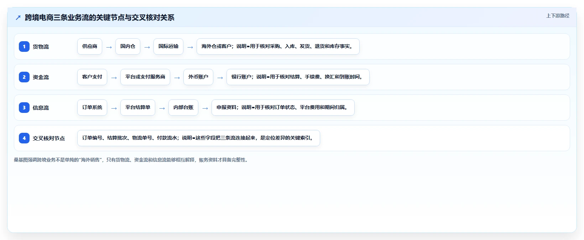This screenshot has width=584, height=240.
Task: Click the number 4 badge for 交叉核对节点
Action: [x=24, y=138]
